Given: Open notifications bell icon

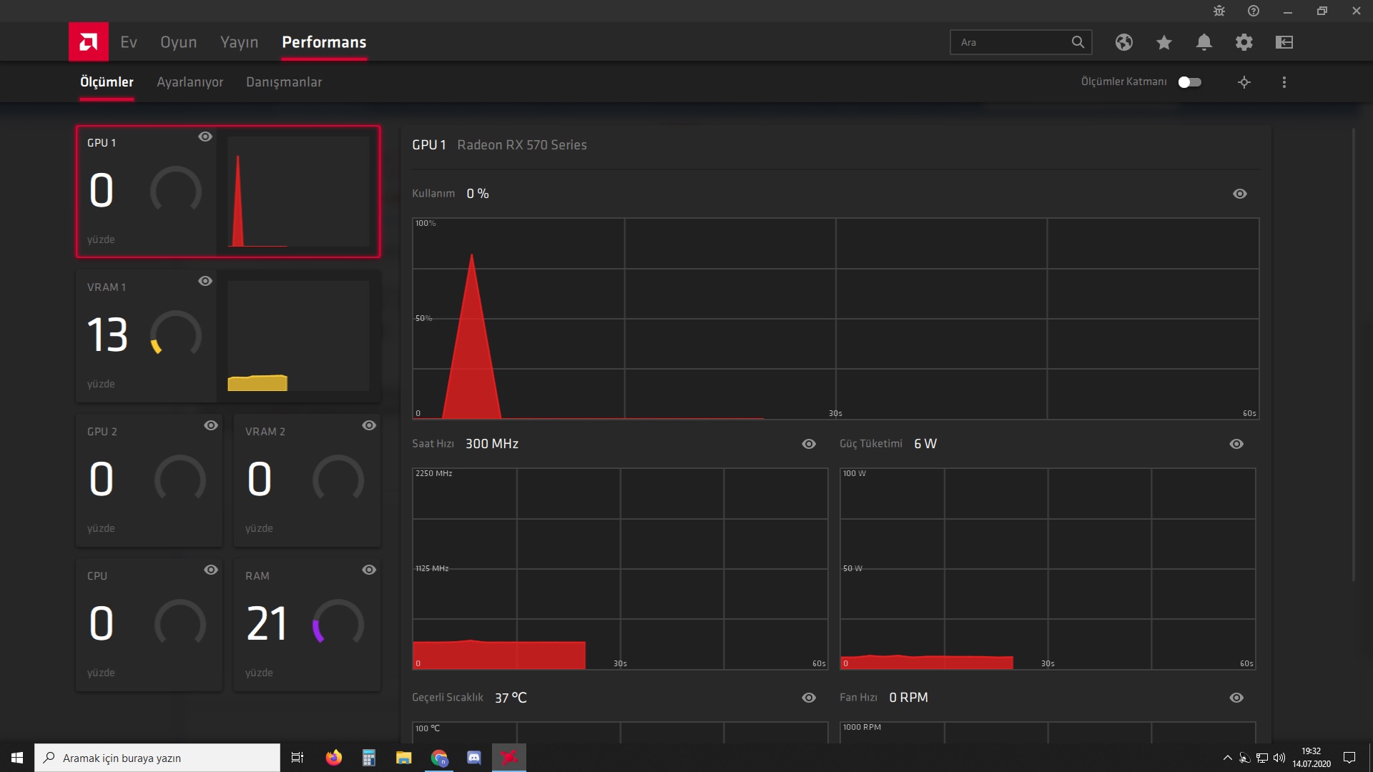Looking at the screenshot, I should [1204, 42].
